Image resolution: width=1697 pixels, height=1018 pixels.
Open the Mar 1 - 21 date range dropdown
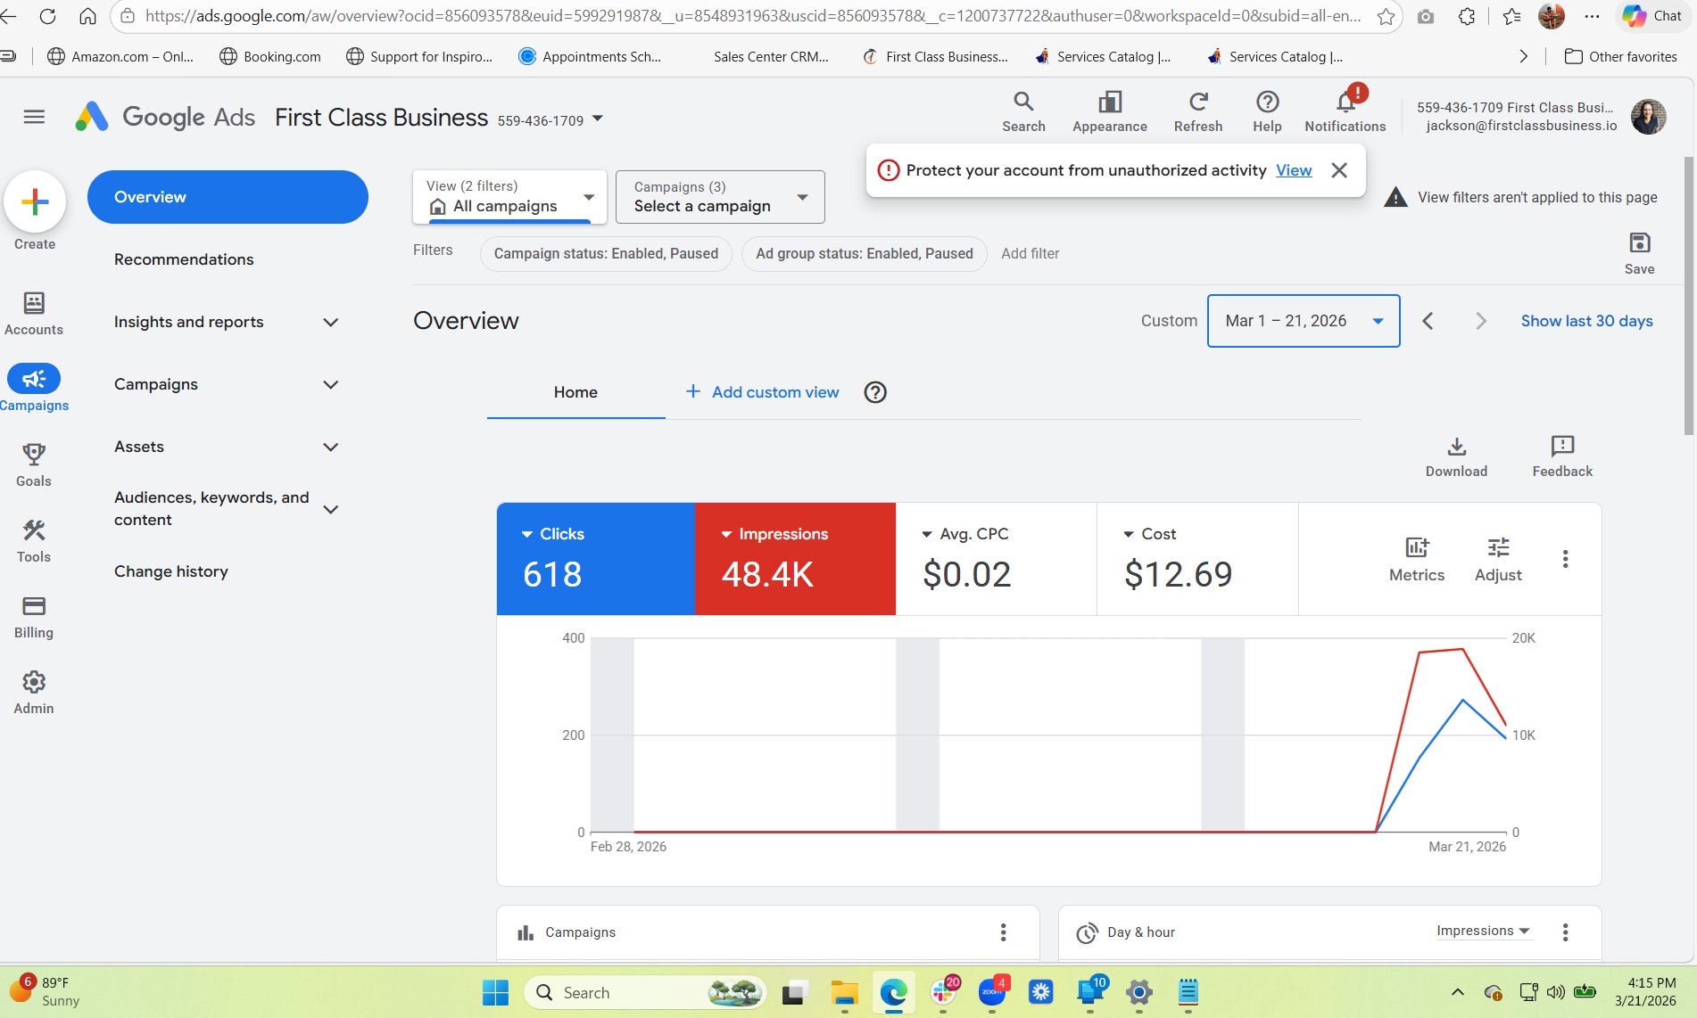point(1303,321)
